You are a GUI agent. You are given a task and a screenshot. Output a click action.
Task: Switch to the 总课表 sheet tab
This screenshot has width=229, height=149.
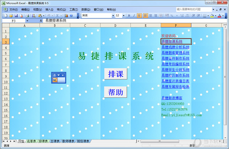click(55, 141)
